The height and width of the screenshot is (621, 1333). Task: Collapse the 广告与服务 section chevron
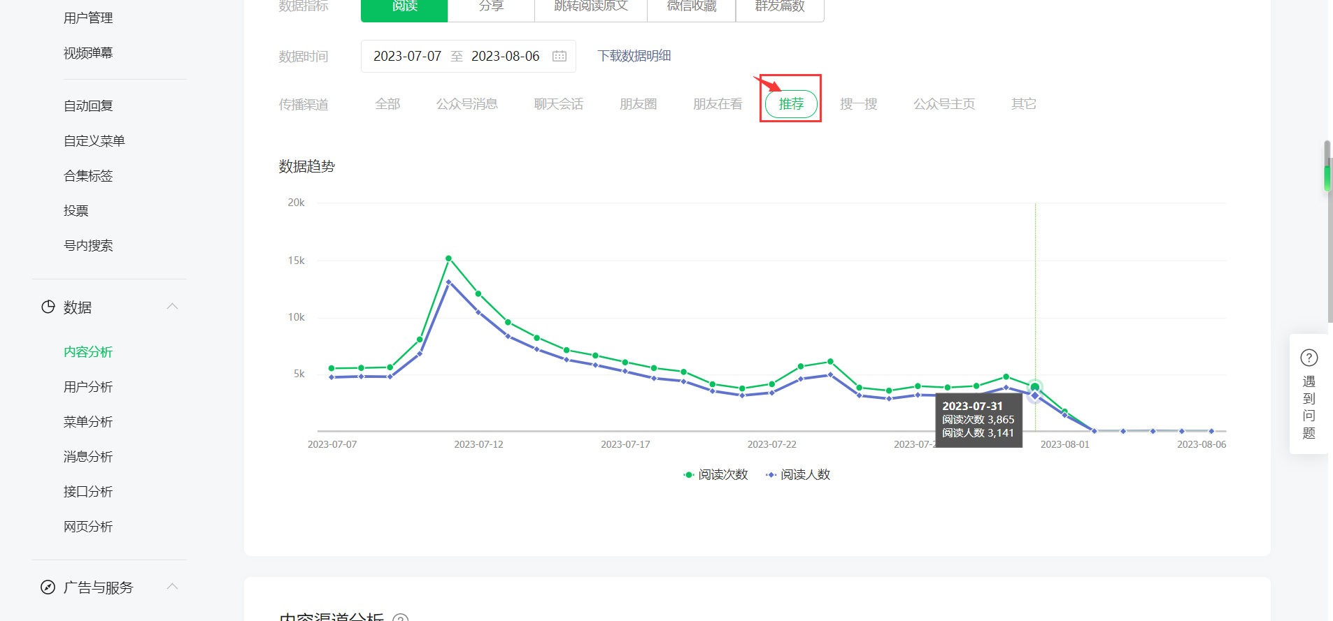[x=173, y=587]
